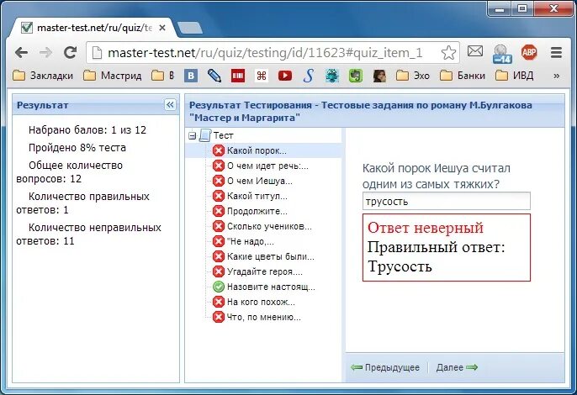Open the extension icon with -14 badge

(x=502, y=54)
